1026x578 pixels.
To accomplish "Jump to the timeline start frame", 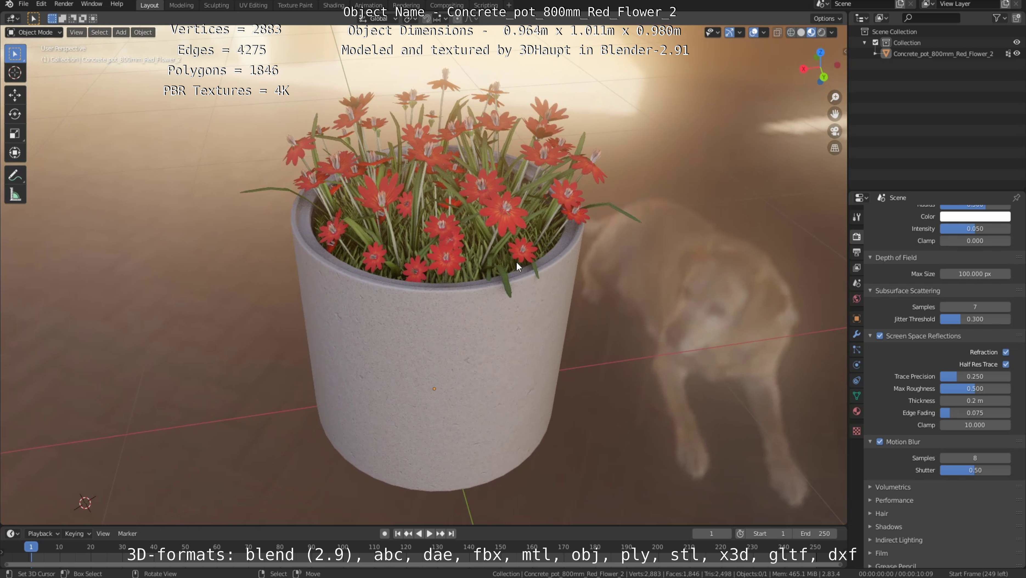I will (x=397, y=534).
